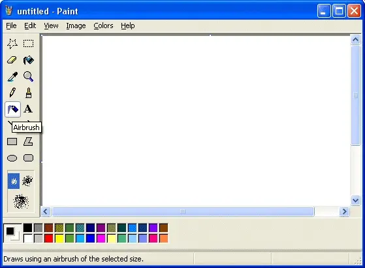Open the Image menu
The width and height of the screenshot is (365, 268).
point(76,25)
